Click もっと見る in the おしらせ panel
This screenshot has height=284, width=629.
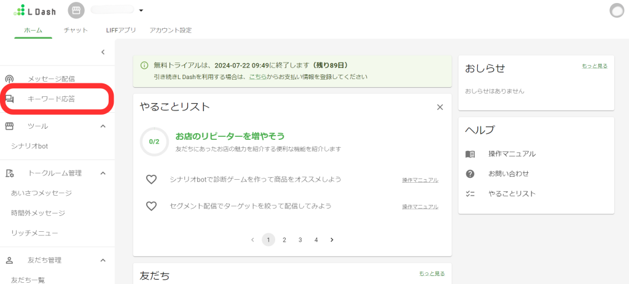[x=594, y=66]
